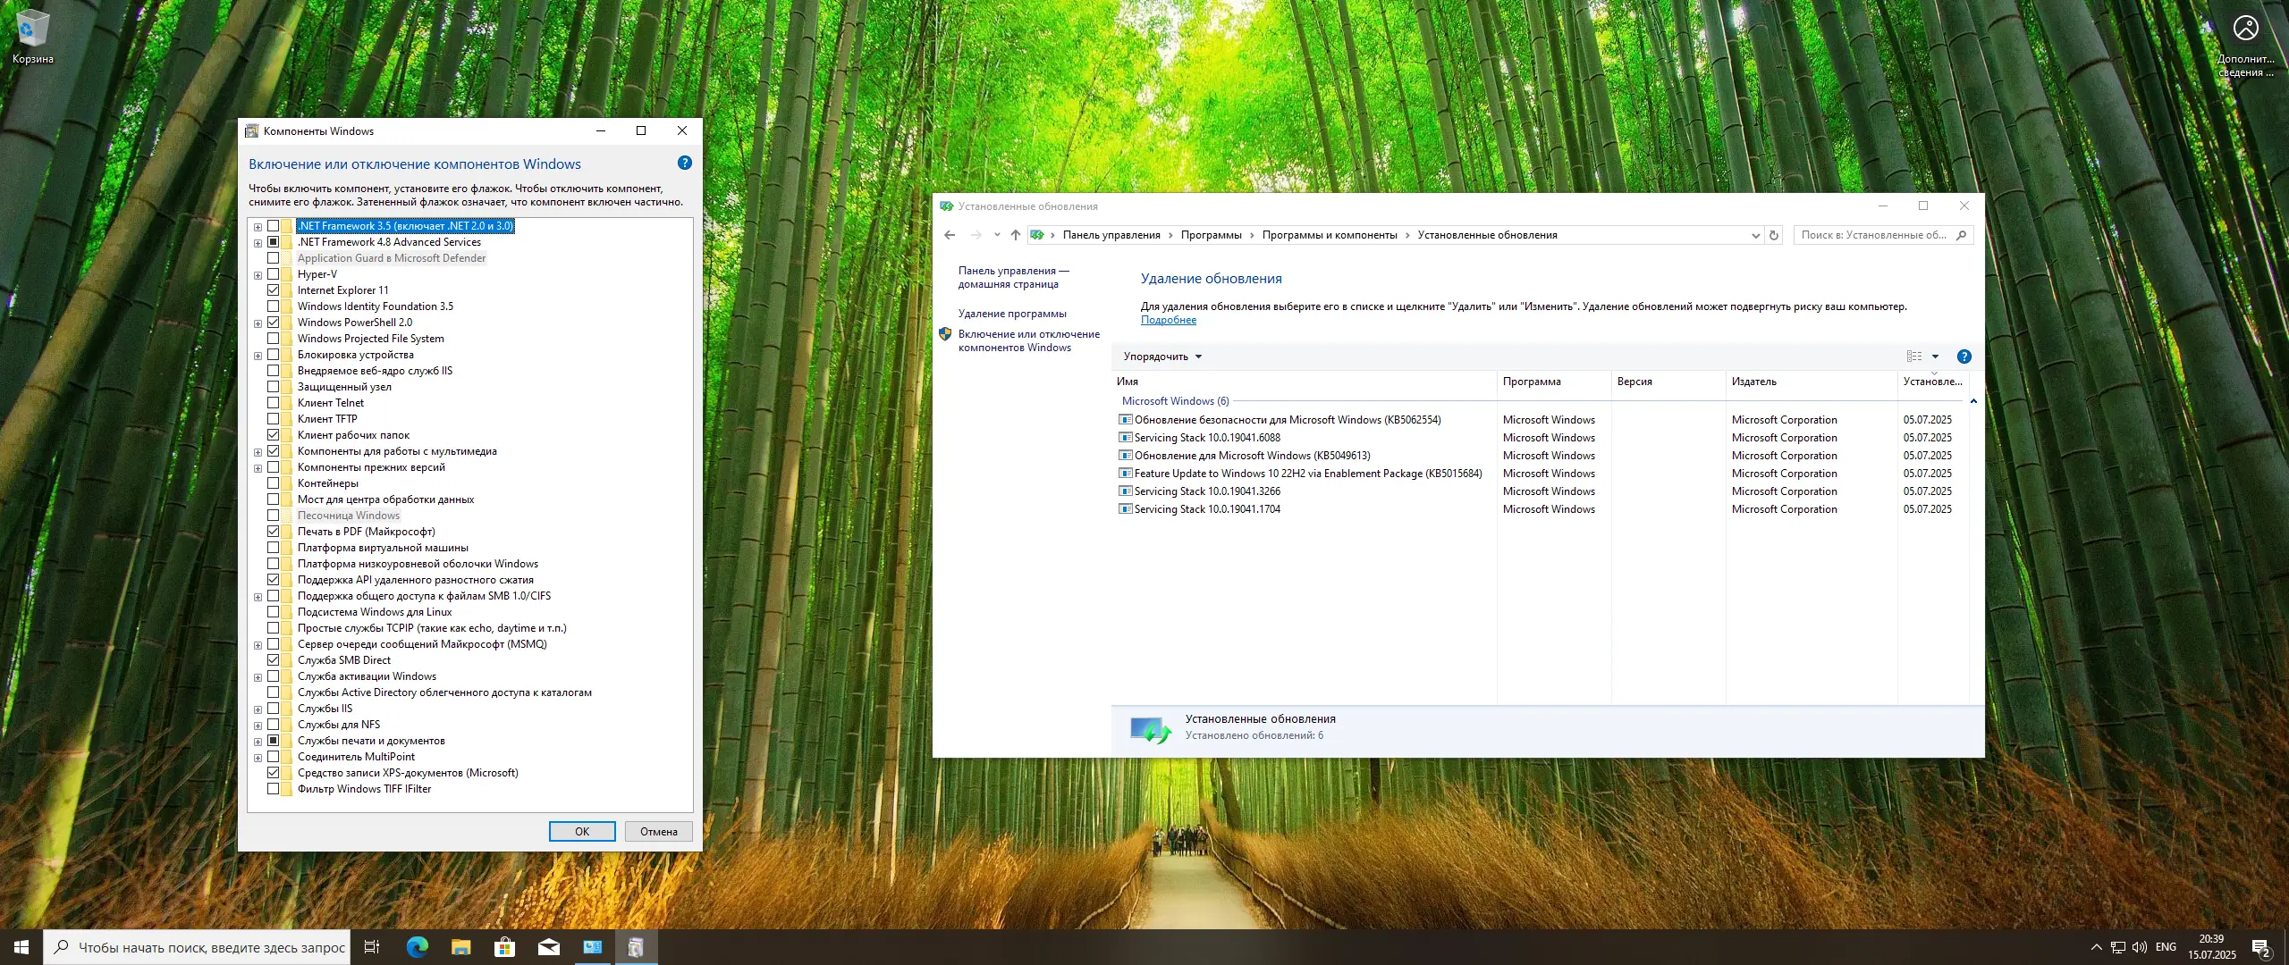Click the back arrow in Установленные обновления
The width and height of the screenshot is (2289, 965).
(x=950, y=235)
